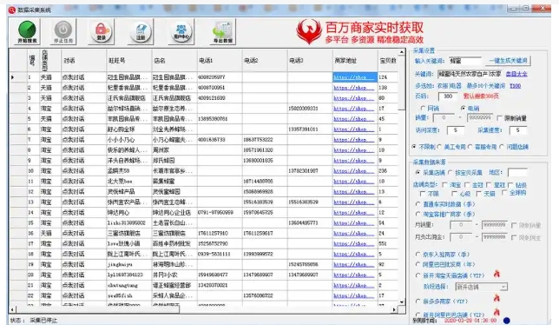The image size is (559, 325).
Task: Click link after 最多10个关键词 hint
Action: click(515, 86)
